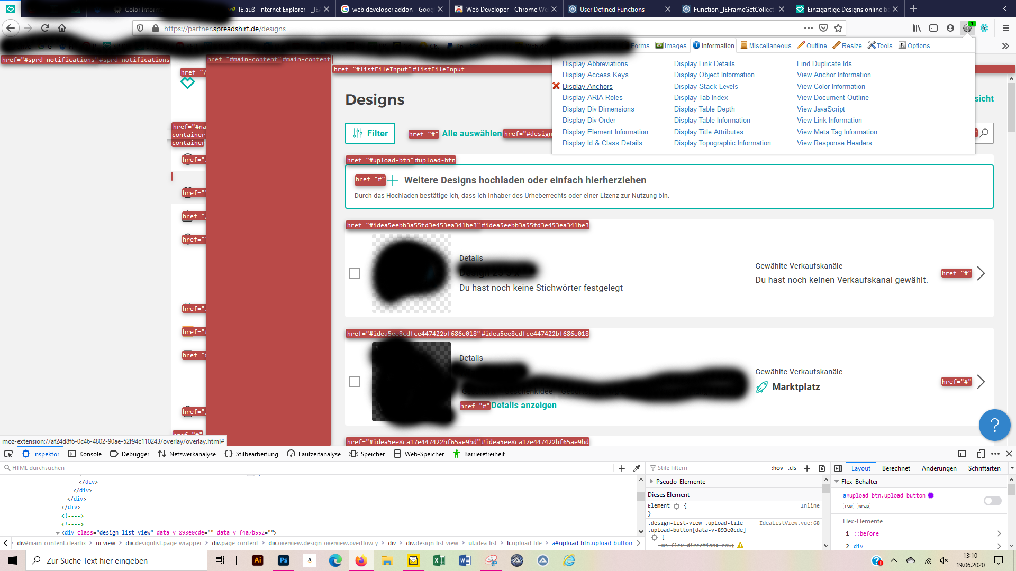Click the responsive design mode icon
Image resolution: width=1016 pixels, height=571 pixels.
(x=981, y=454)
